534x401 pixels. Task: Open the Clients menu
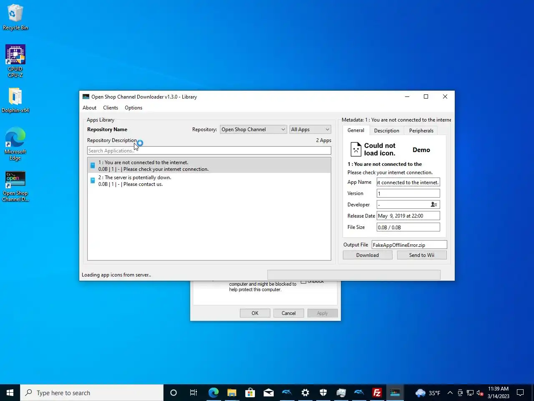point(111,108)
